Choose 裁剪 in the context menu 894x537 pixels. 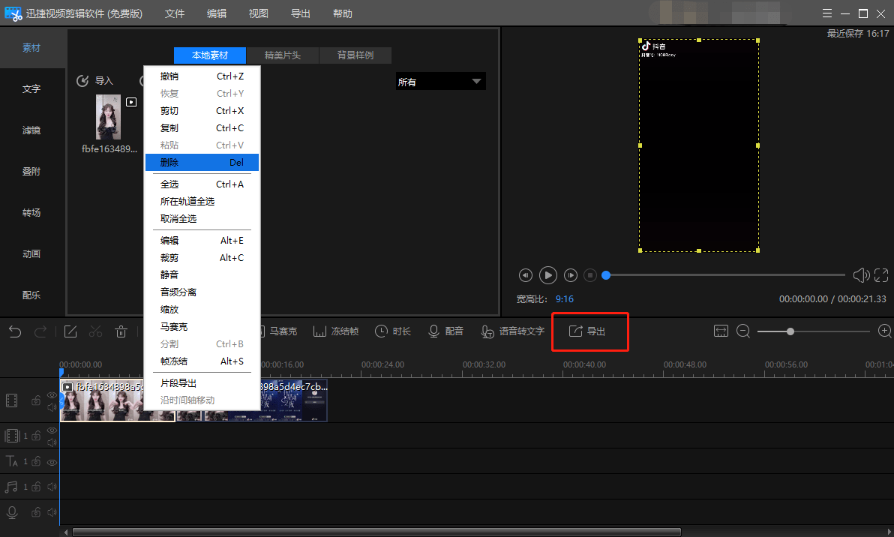(x=202, y=258)
